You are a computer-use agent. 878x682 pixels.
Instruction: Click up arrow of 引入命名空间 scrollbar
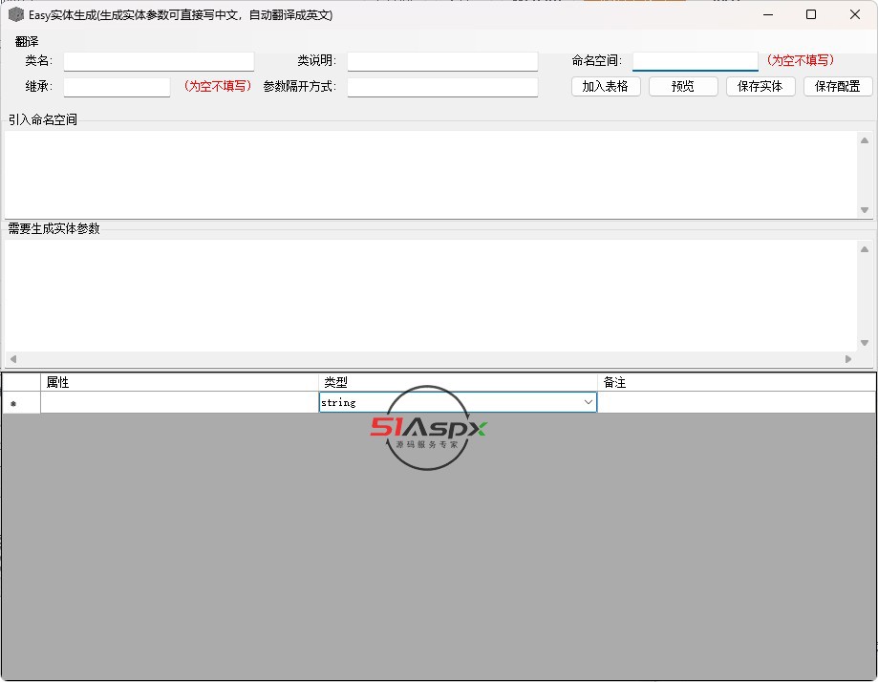(865, 140)
